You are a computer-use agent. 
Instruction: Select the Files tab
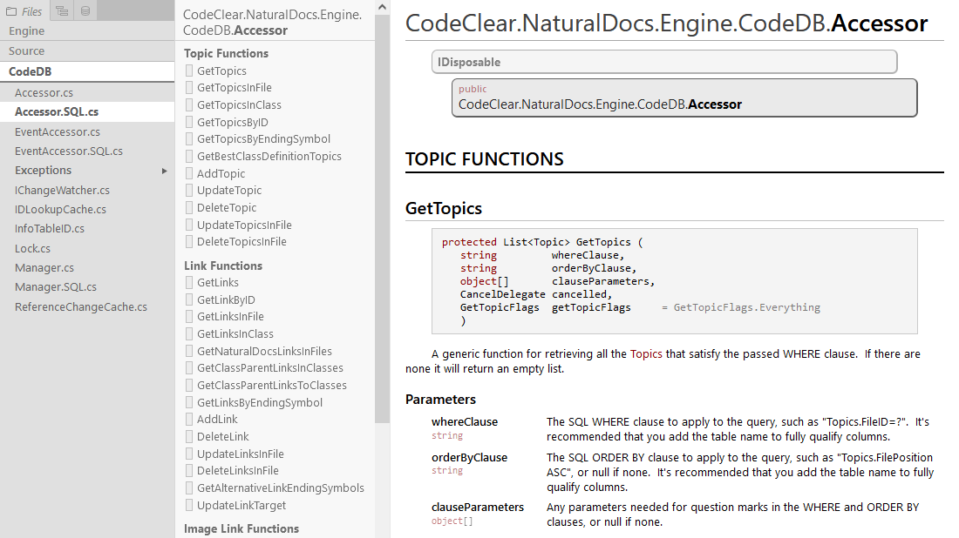(24, 11)
